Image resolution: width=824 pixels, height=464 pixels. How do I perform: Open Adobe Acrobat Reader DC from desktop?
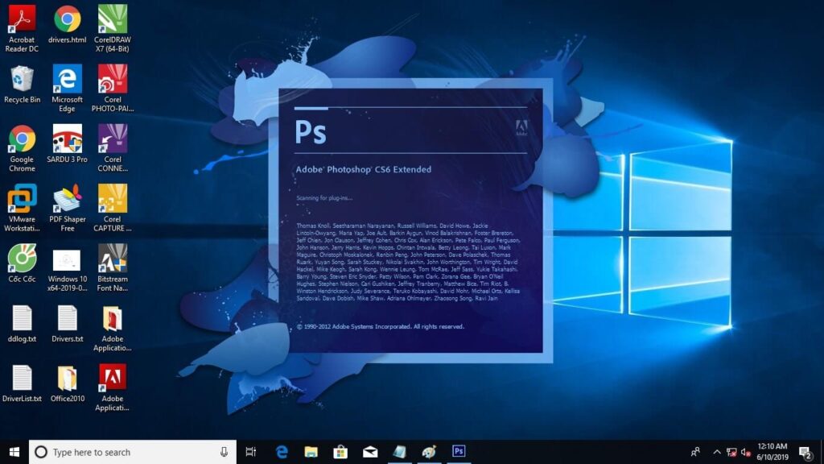coord(22,20)
